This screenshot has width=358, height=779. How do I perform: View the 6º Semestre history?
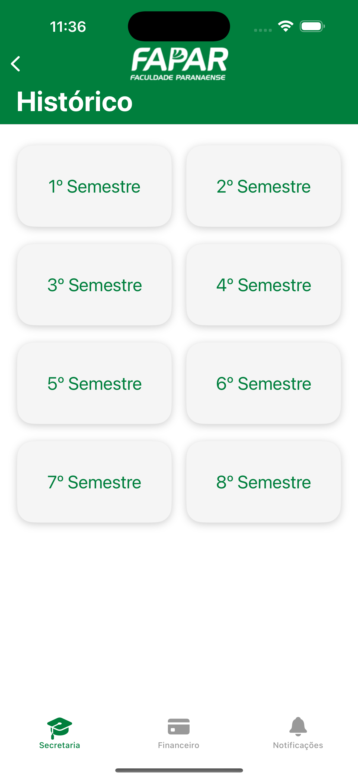click(x=264, y=383)
